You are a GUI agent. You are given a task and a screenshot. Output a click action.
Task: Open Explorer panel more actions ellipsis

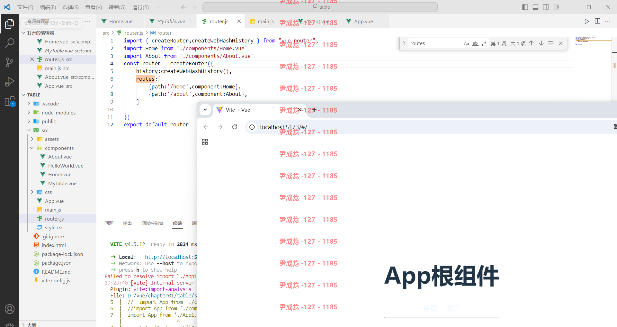pyautogui.click(x=87, y=21)
